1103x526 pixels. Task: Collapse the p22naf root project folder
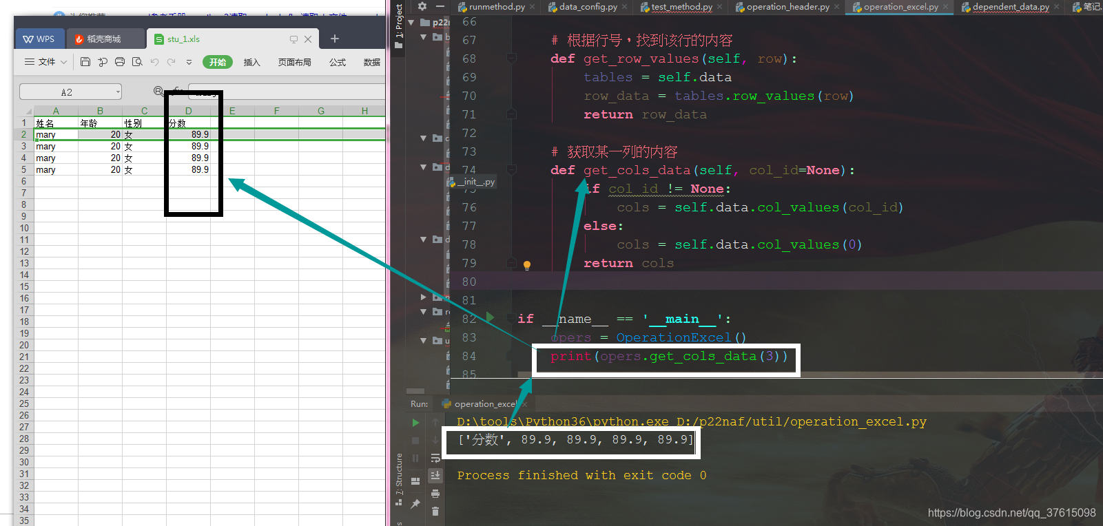pyautogui.click(x=411, y=22)
